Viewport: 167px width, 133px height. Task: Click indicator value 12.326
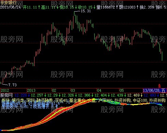tap(68, 95)
